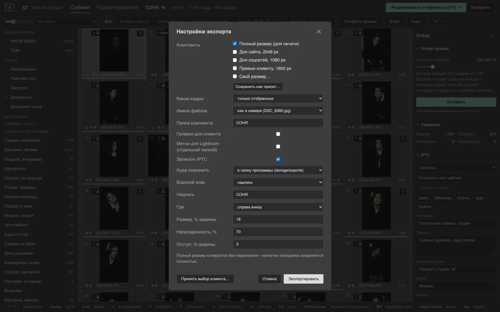The height and width of the screenshot is (312, 500).
Task: Open the Куда сохранить dropdown
Action: (x=278, y=170)
